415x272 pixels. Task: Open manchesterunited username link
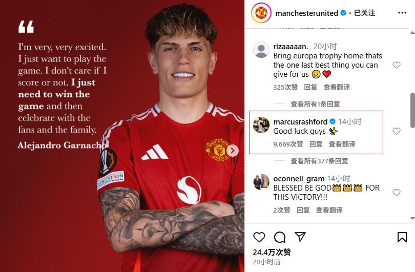[x=307, y=13]
